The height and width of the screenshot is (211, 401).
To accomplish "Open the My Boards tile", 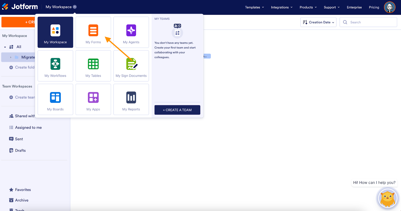I will point(55,99).
